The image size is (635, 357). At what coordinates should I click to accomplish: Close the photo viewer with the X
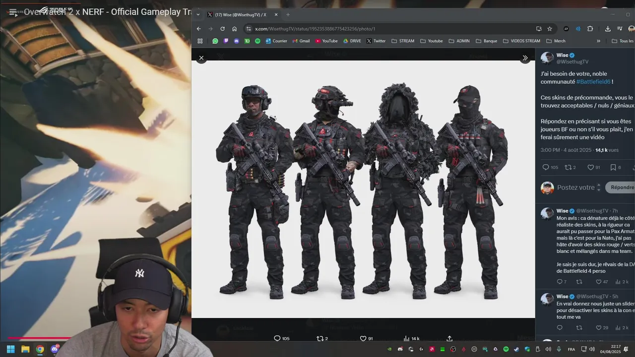tap(201, 58)
